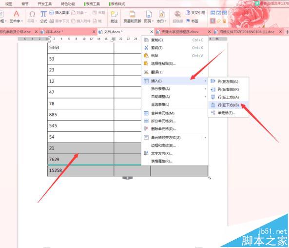Click the Cut scissors icon

click(x=146, y=48)
